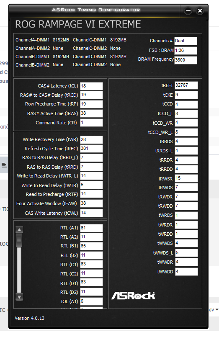Close the ASRock Timing Configurator window
Screen dimensions: 219x337
[x=200, y=10]
